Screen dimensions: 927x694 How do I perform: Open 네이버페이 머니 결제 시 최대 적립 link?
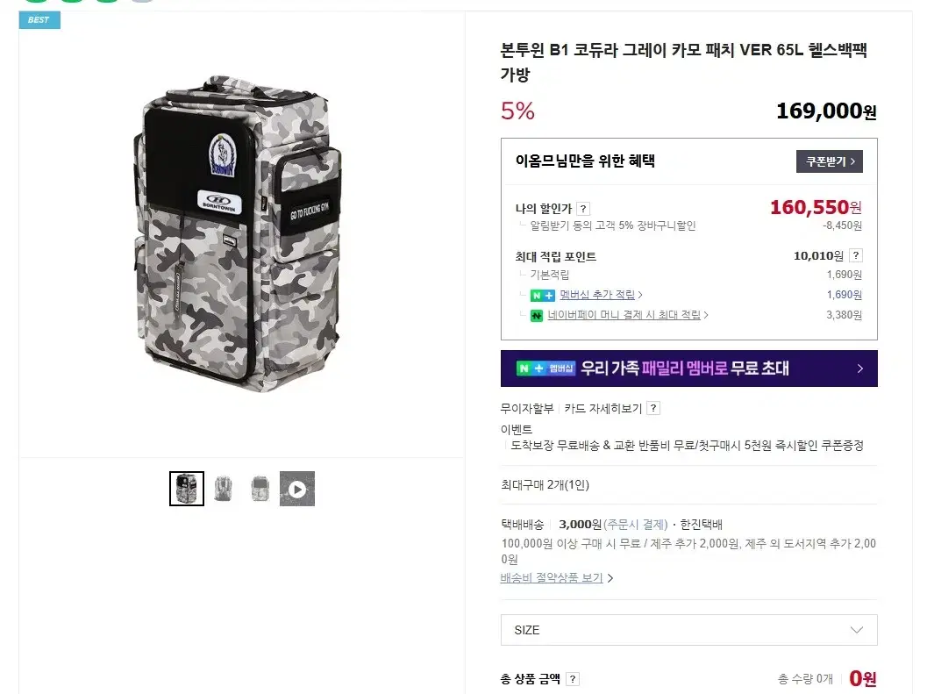(x=624, y=315)
